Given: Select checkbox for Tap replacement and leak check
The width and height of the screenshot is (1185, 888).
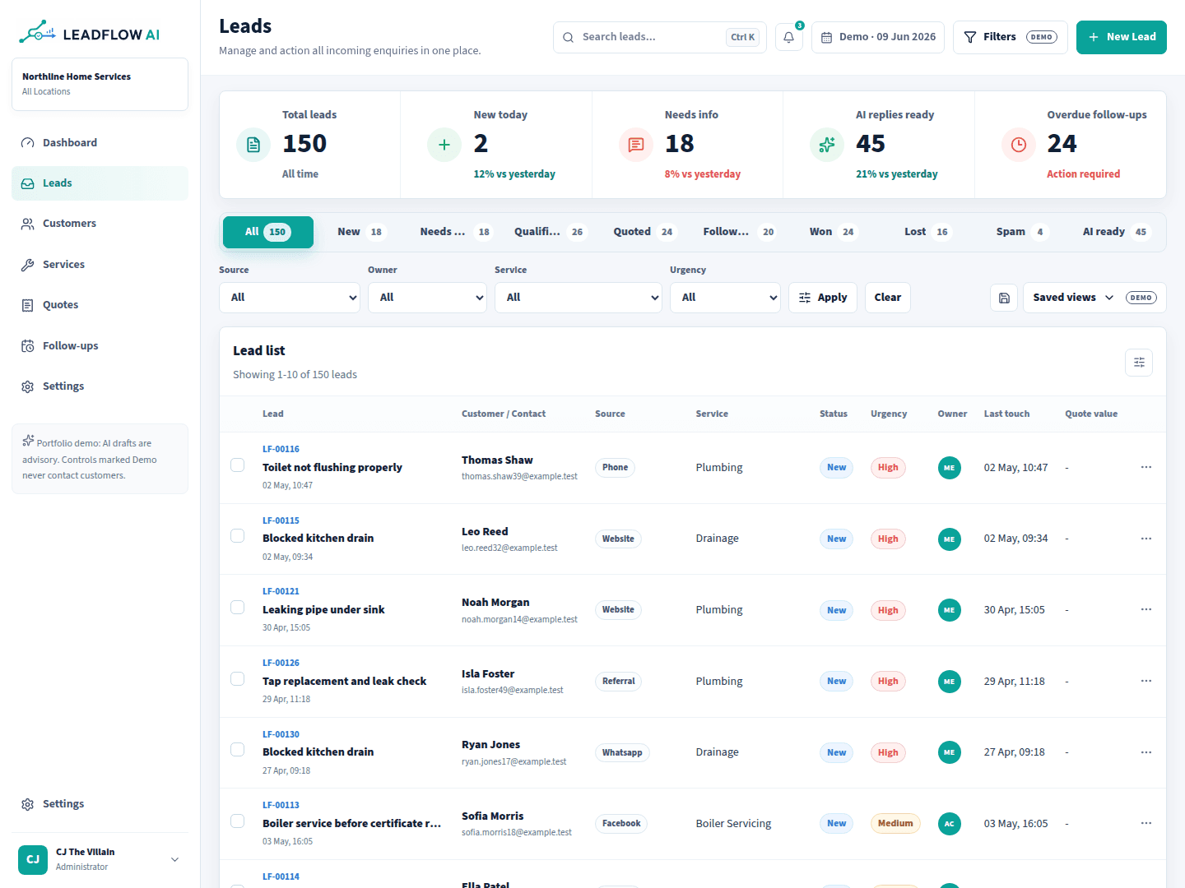Looking at the screenshot, I should click(238, 679).
